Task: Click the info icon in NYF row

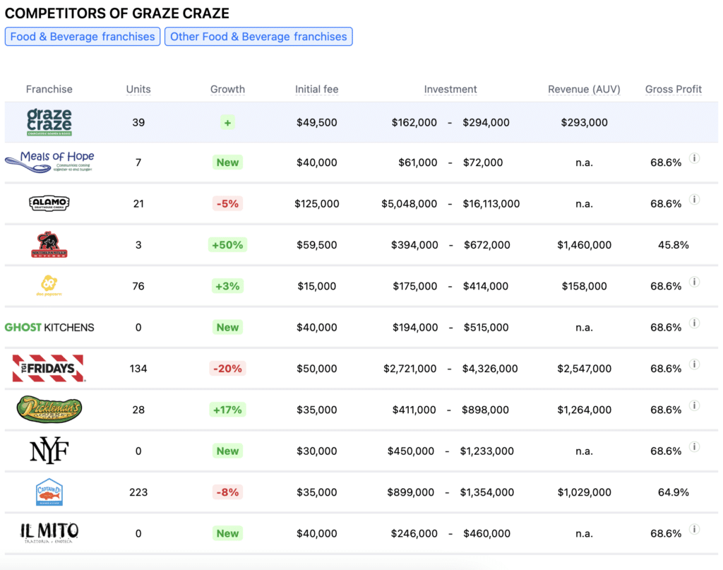Action: pos(695,446)
